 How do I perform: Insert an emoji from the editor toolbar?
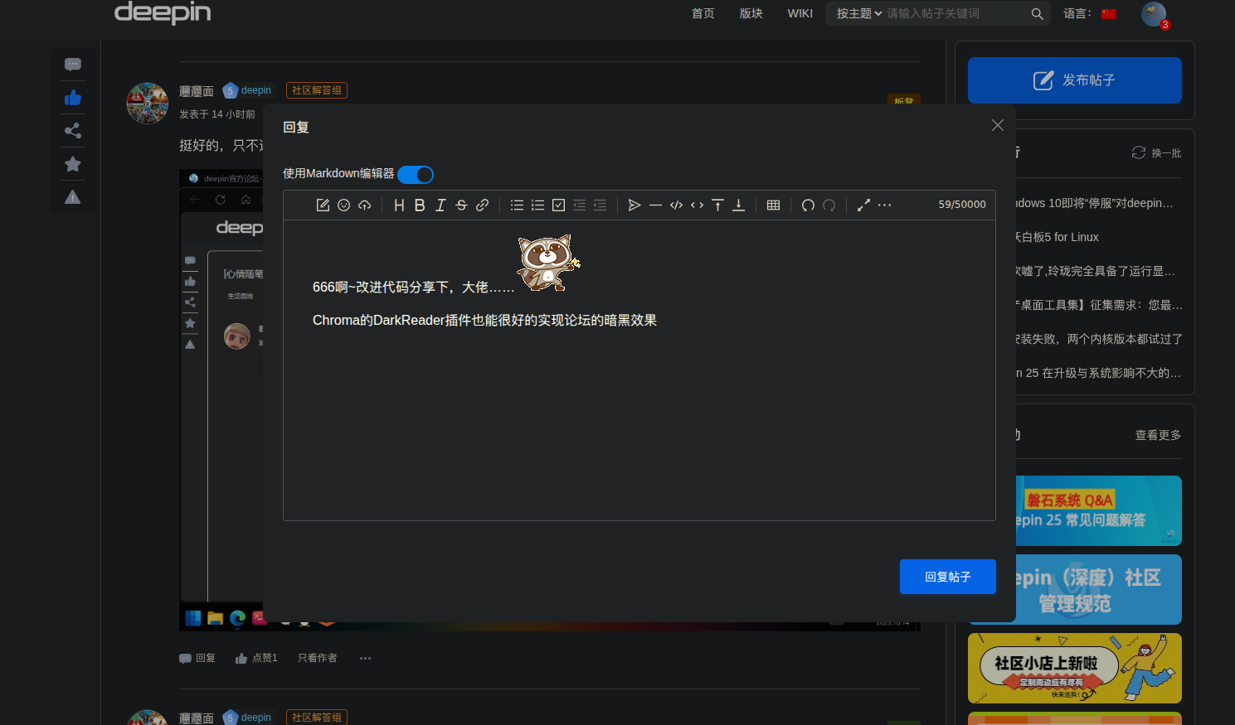[343, 205]
